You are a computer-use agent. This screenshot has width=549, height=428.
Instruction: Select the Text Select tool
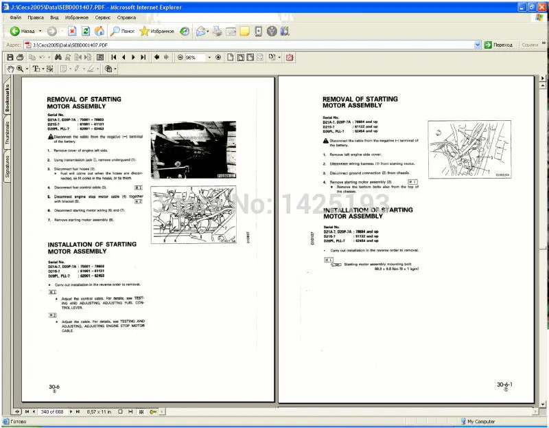[x=36, y=69]
